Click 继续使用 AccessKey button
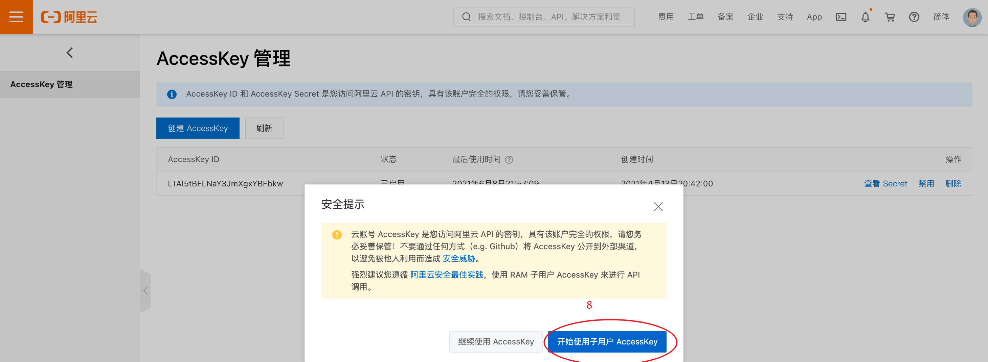 coord(496,342)
